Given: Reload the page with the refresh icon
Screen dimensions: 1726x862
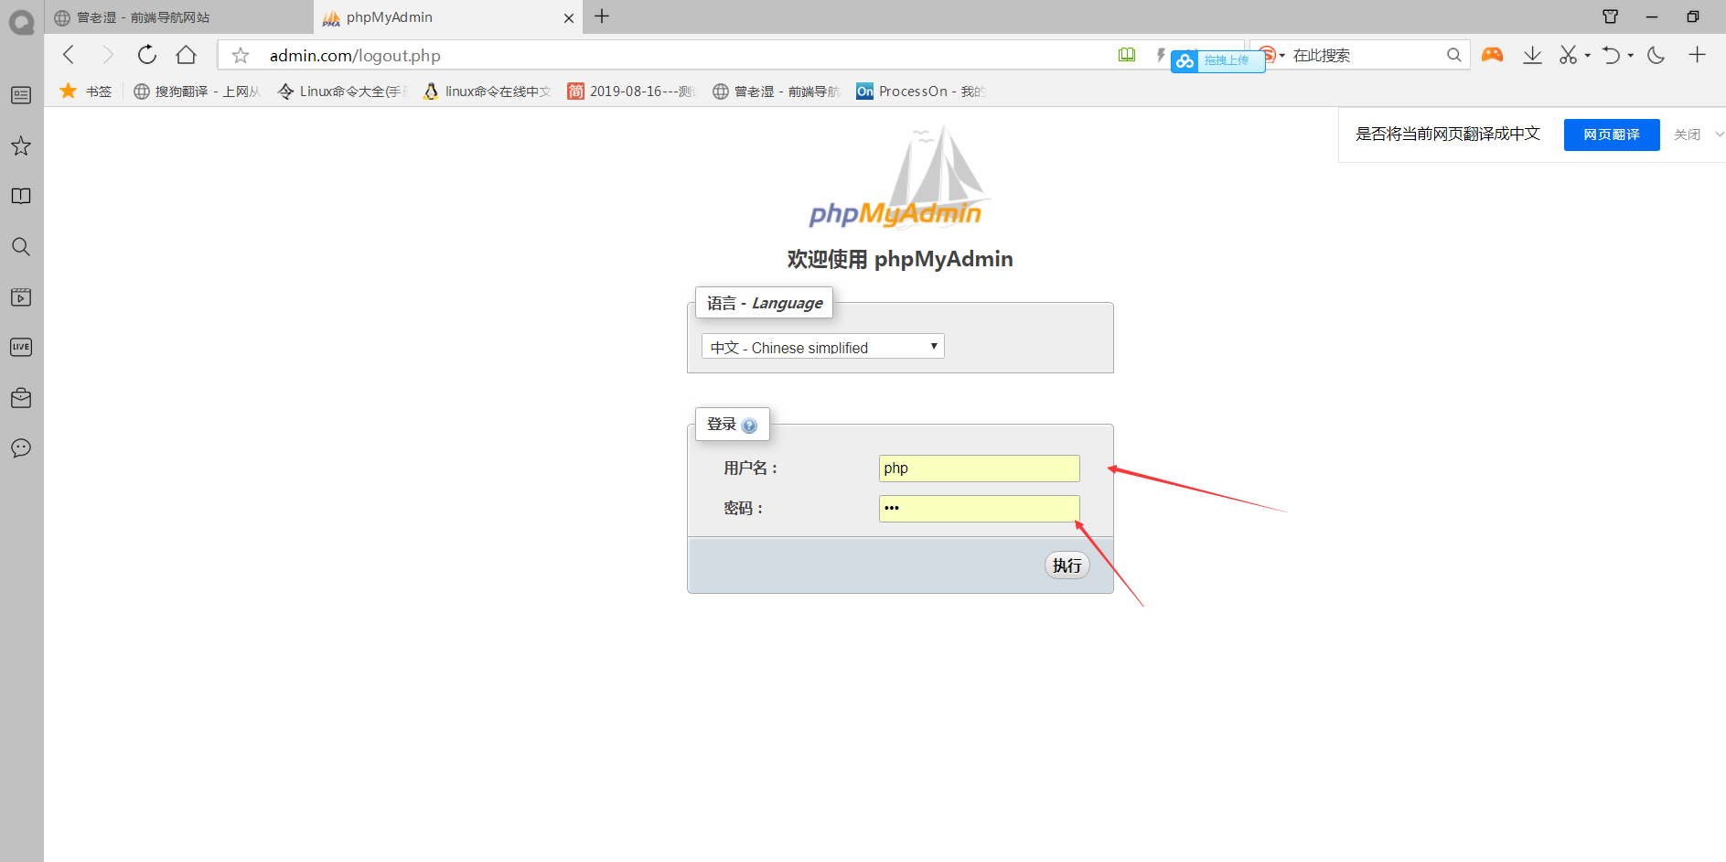Looking at the screenshot, I should (147, 55).
